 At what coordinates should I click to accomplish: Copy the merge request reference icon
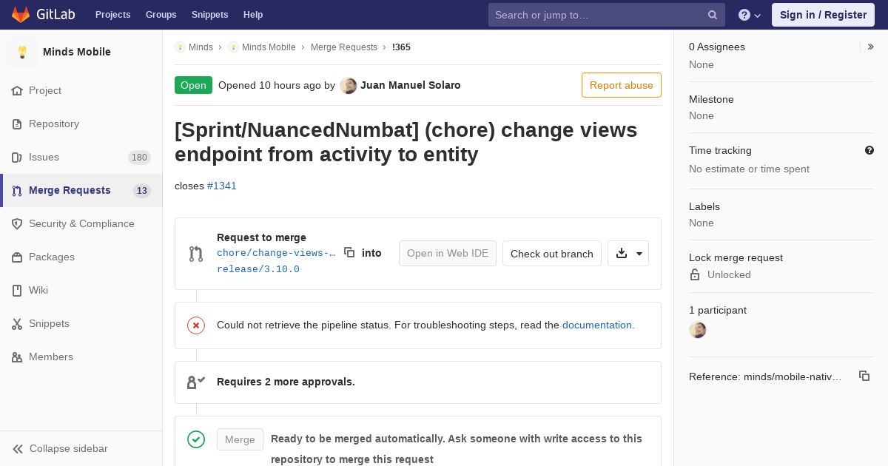(864, 376)
